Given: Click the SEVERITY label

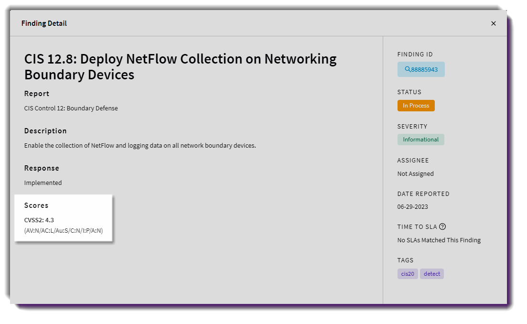Looking at the screenshot, I should tap(412, 126).
